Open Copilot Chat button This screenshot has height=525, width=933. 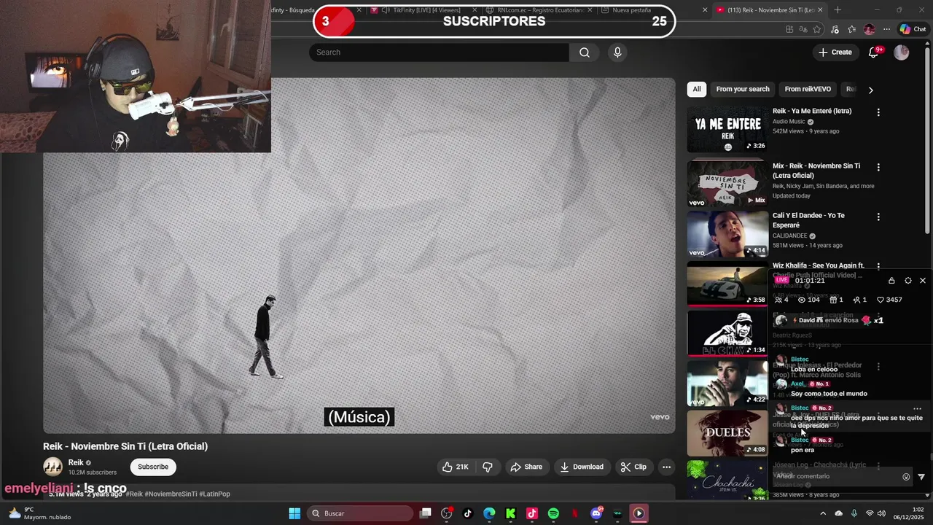913,29
